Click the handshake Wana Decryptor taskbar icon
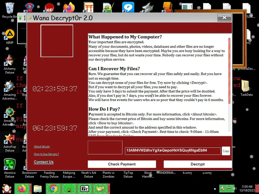Screen dimensions: 259x194 pyautogui.click(x=100, y=189)
